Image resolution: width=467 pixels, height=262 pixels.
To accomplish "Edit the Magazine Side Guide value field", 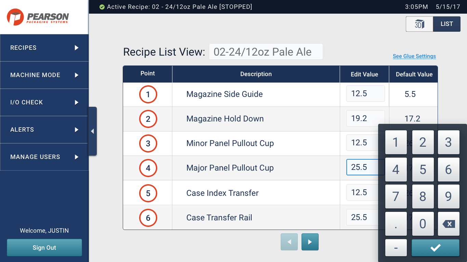I will point(365,93).
